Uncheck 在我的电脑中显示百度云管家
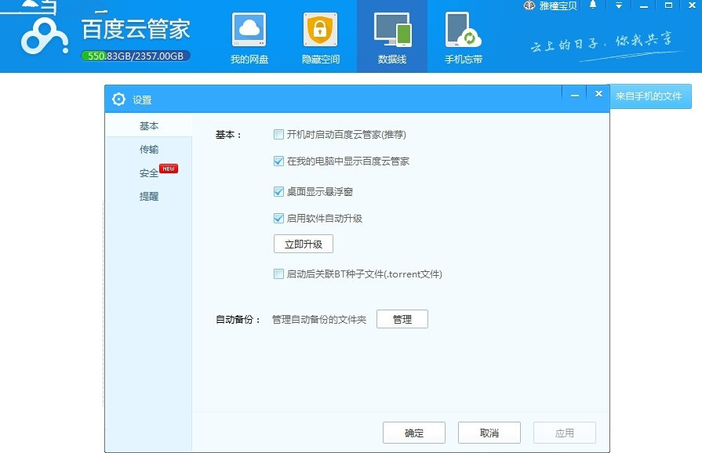702x453 pixels. (x=278, y=161)
